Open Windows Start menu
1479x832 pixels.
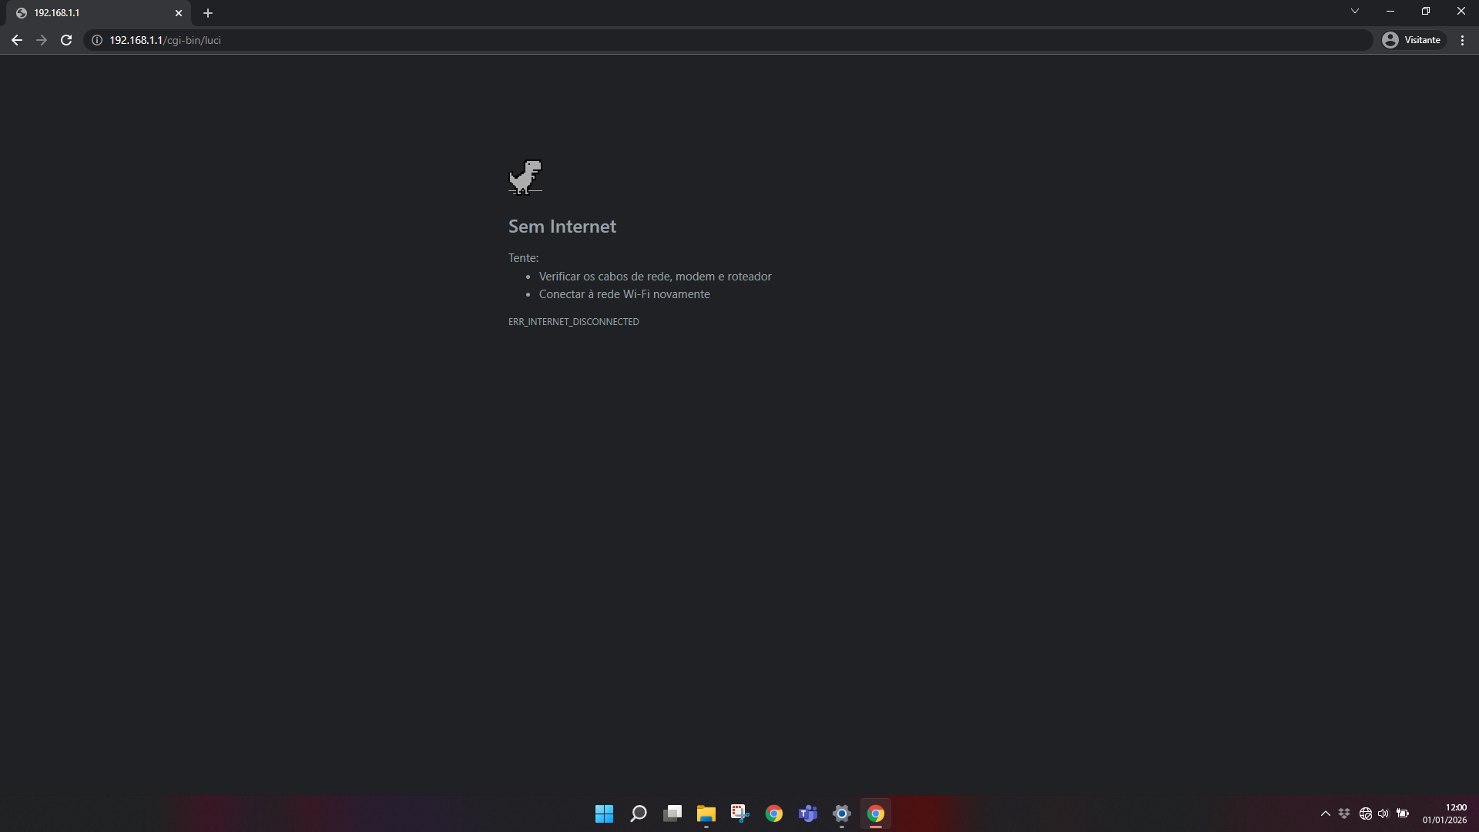[604, 814]
